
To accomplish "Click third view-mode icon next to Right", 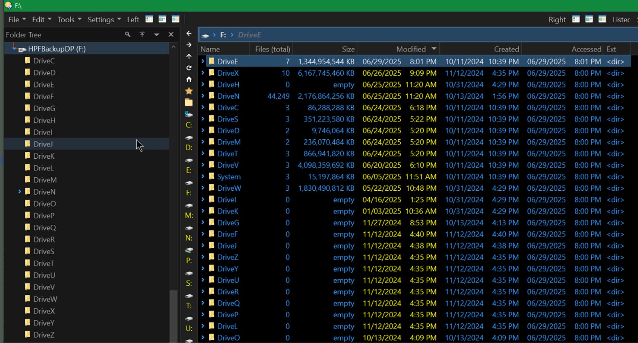I will coord(602,19).
